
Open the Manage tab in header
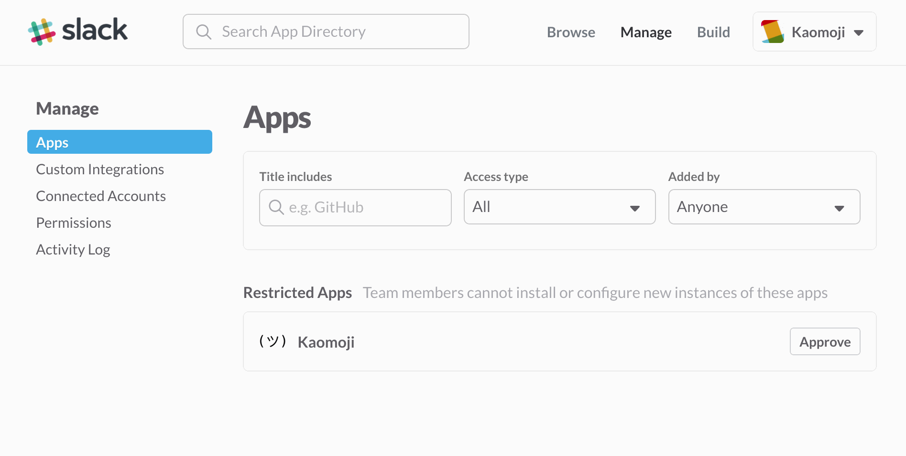coord(646,32)
